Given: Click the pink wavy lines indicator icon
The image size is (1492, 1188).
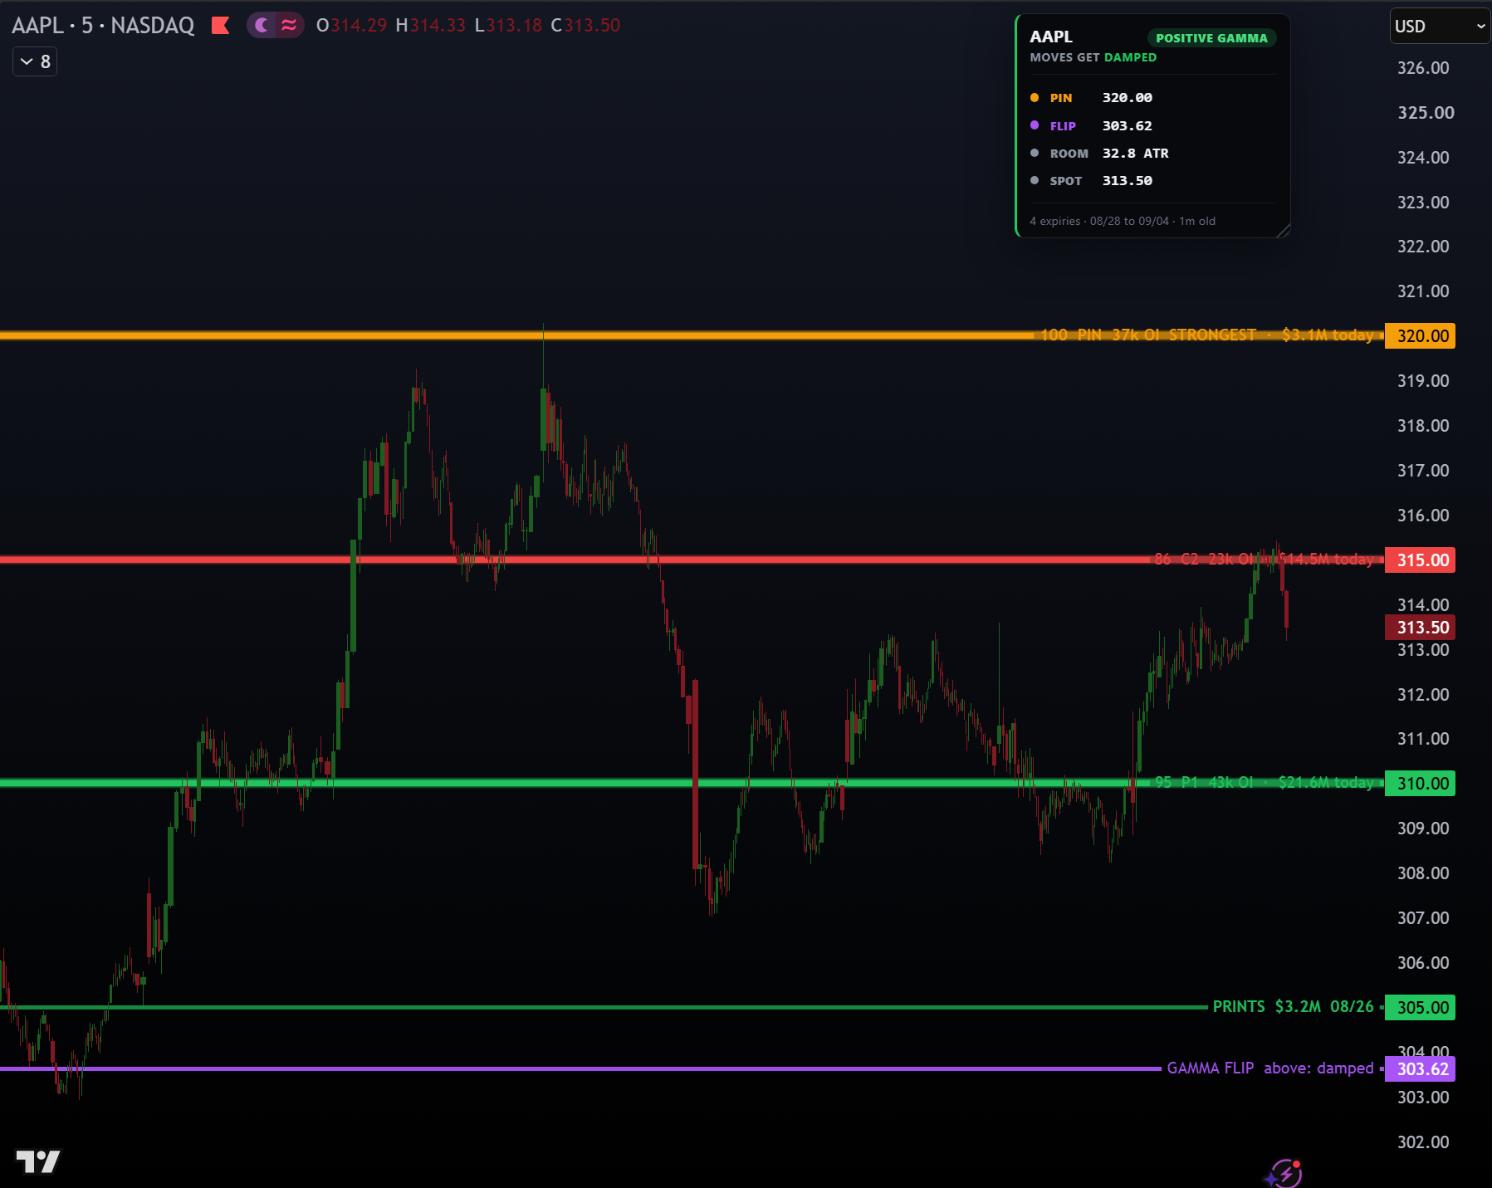Looking at the screenshot, I should coord(289,26).
